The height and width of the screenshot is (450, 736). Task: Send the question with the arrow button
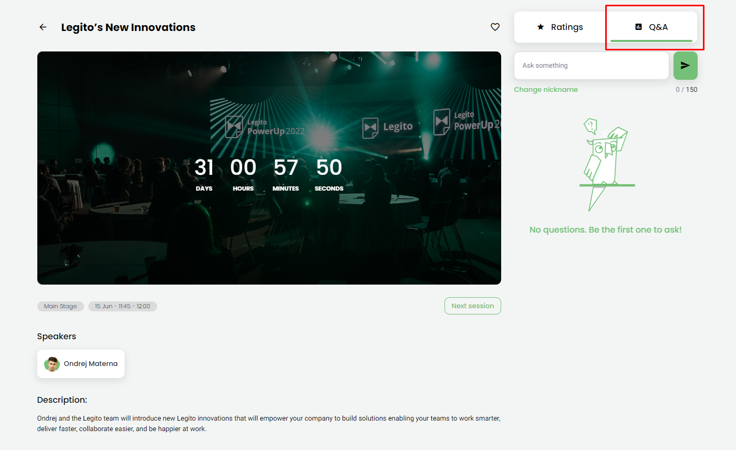click(x=685, y=66)
